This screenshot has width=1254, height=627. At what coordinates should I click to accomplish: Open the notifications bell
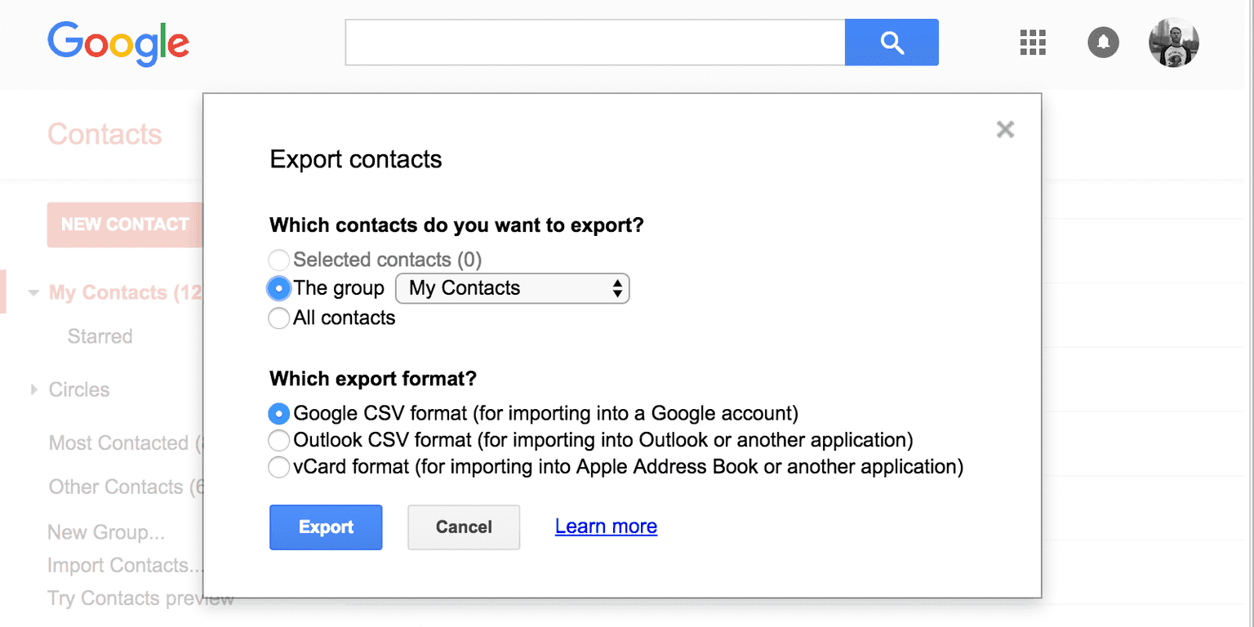(x=1103, y=42)
